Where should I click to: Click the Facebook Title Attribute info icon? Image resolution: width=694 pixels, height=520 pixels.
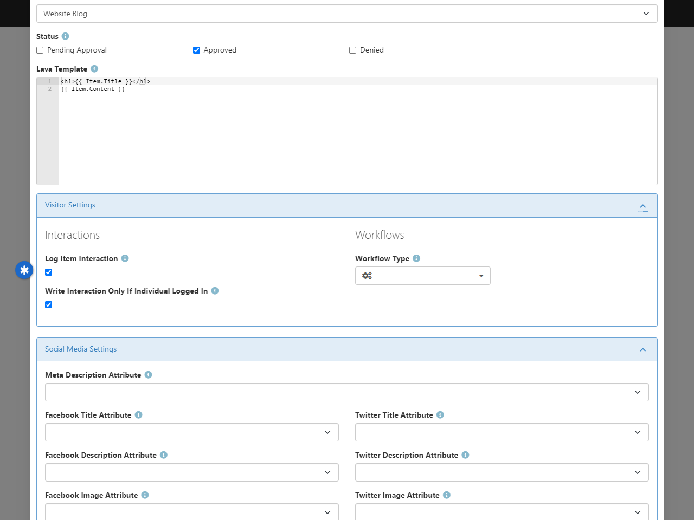[139, 415]
